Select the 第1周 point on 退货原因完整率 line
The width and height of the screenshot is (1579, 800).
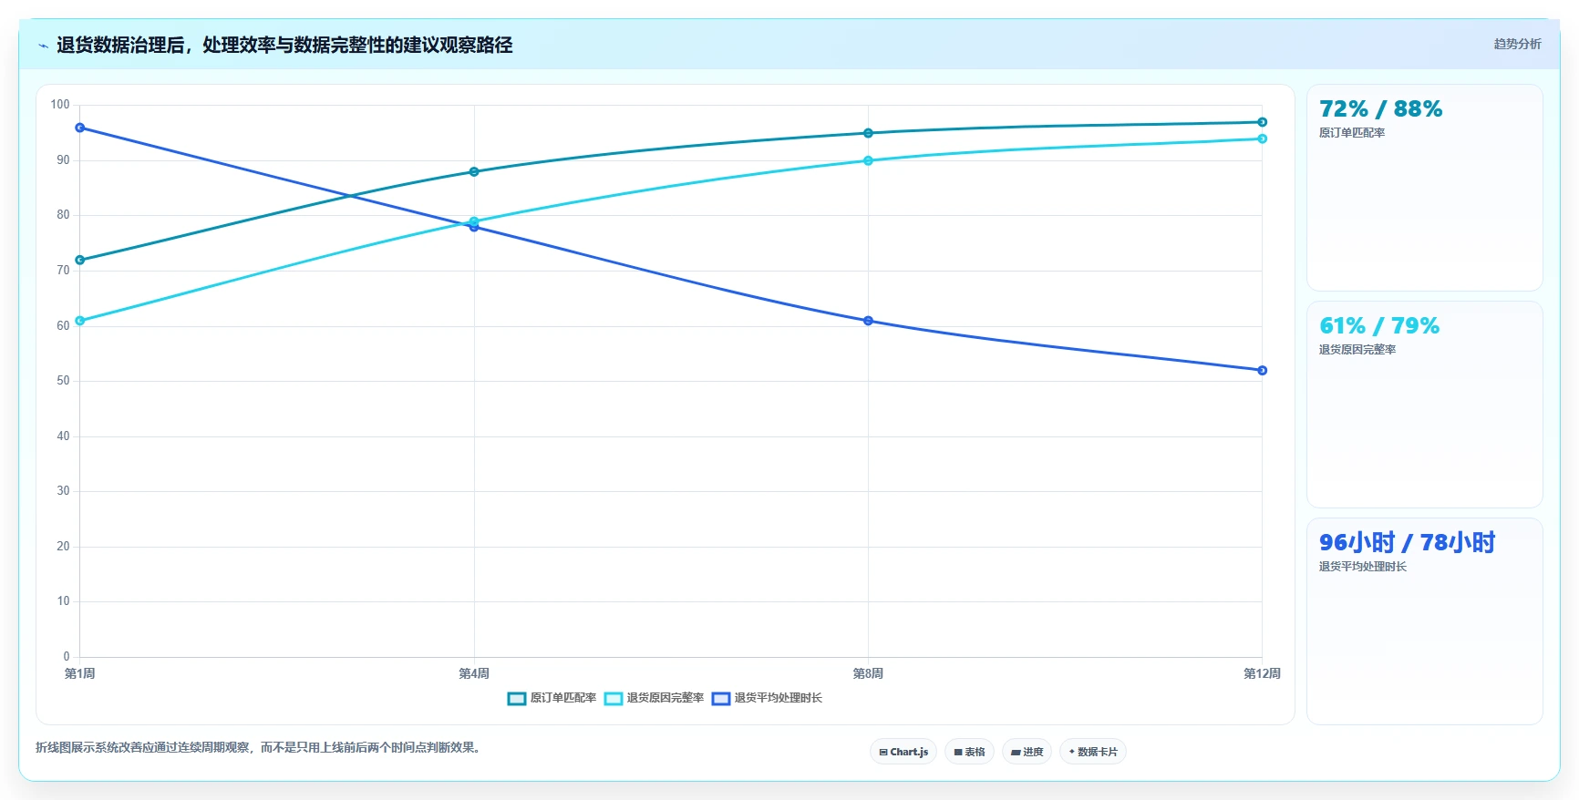(x=80, y=321)
